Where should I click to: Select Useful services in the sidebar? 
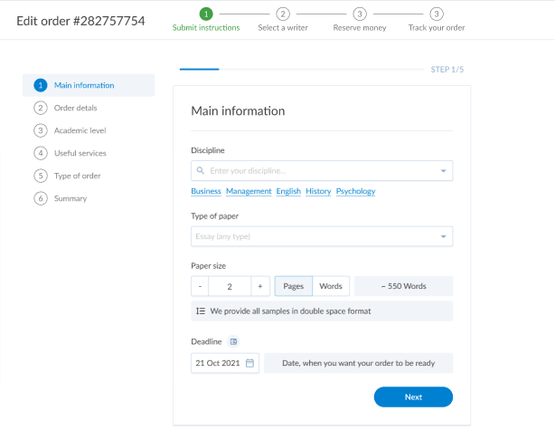pyautogui.click(x=80, y=153)
